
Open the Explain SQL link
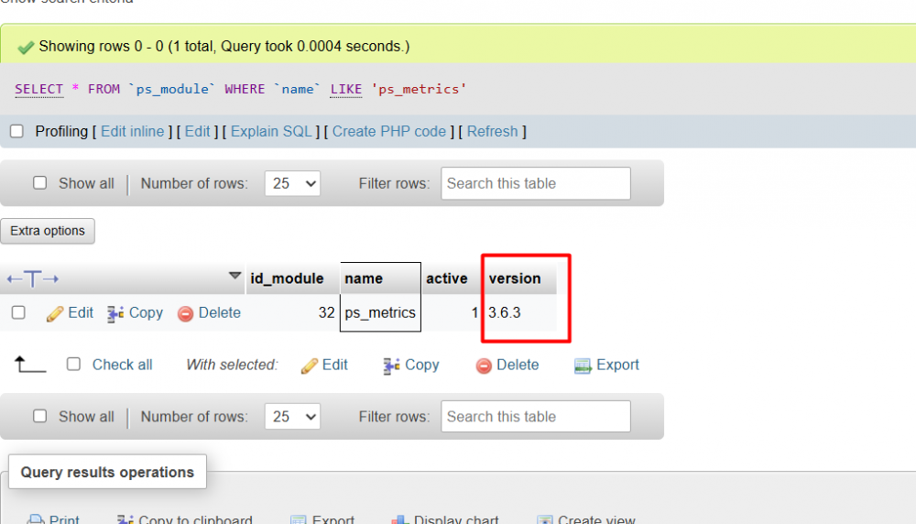(271, 131)
